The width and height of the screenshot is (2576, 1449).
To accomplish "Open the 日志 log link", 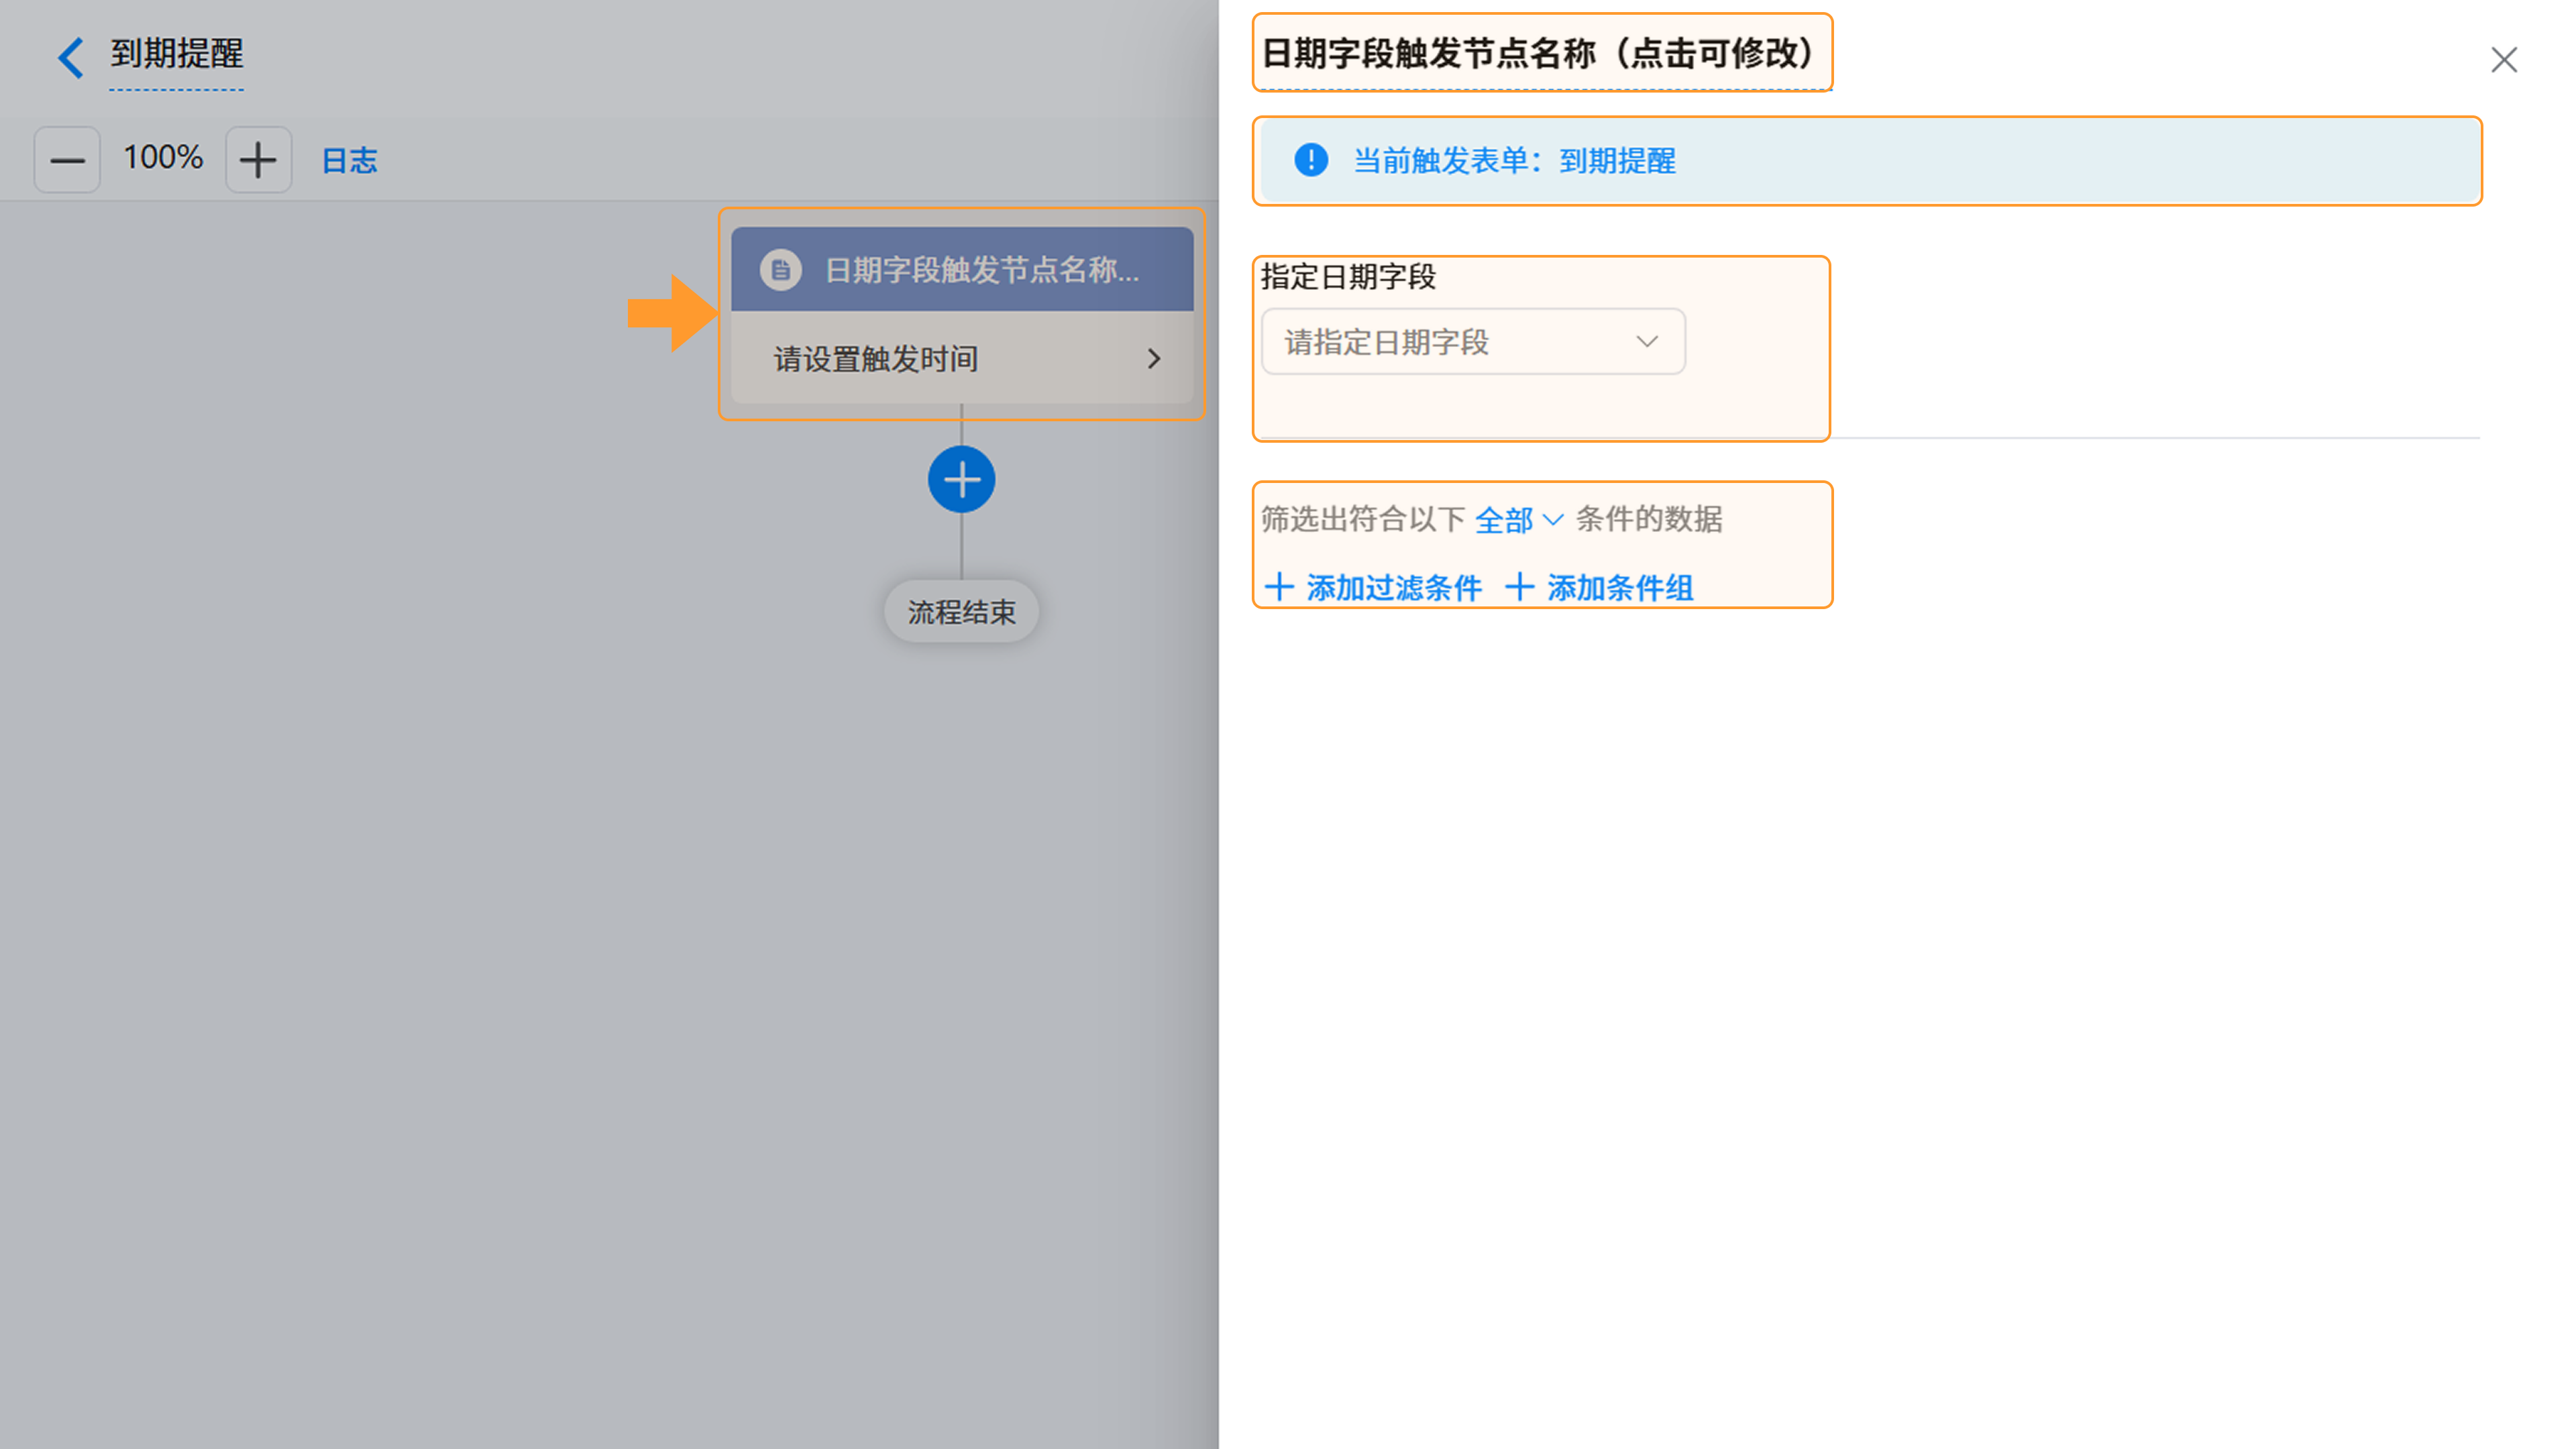I will (349, 161).
